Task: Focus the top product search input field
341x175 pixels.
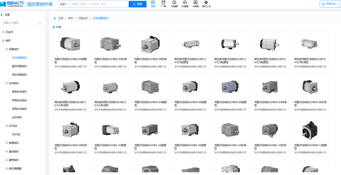Action: tap(99, 4)
